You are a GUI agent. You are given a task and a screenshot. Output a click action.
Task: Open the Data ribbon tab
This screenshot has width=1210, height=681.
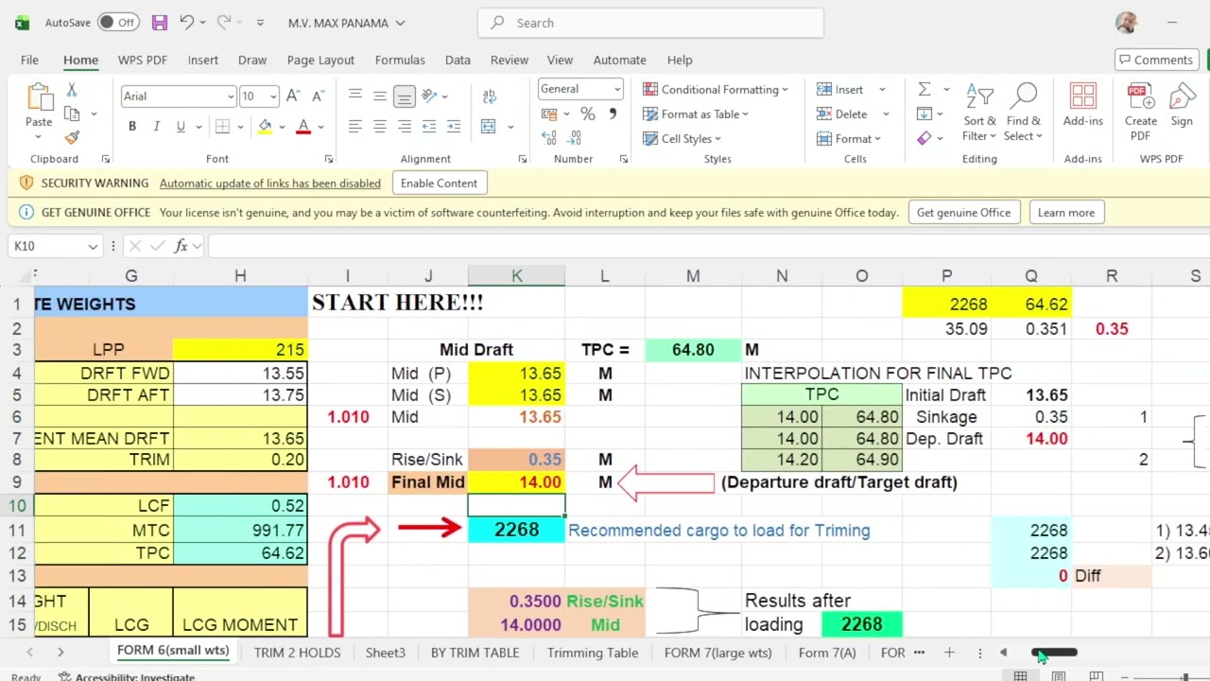coord(458,60)
